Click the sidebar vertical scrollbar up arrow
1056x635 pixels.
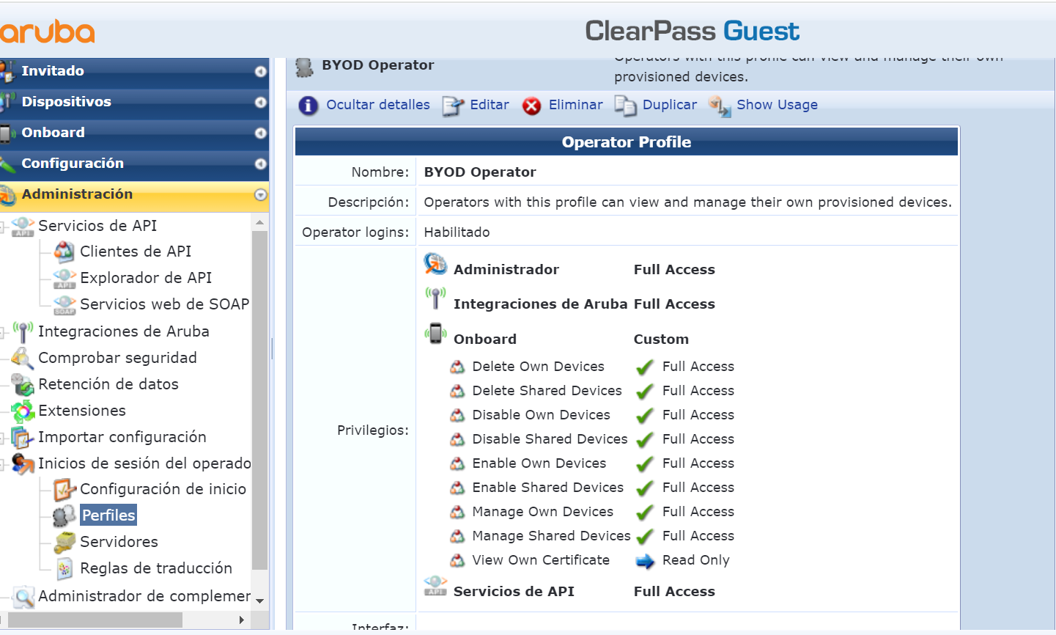pos(260,221)
